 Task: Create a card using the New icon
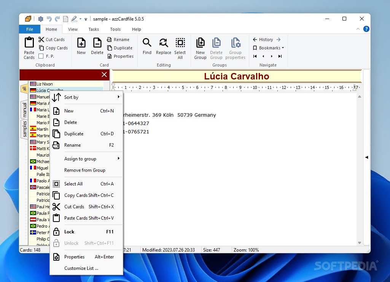pos(81,46)
